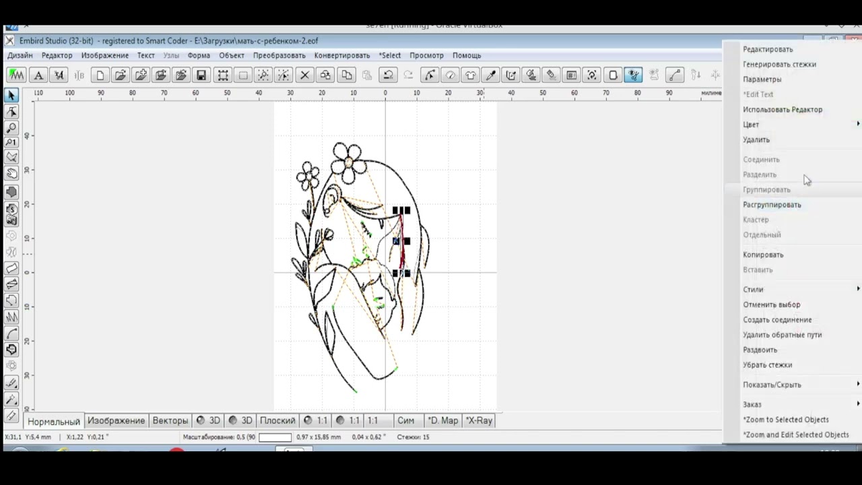
Task: Select the arc curve drawing tool
Action: pyautogui.click(x=11, y=333)
